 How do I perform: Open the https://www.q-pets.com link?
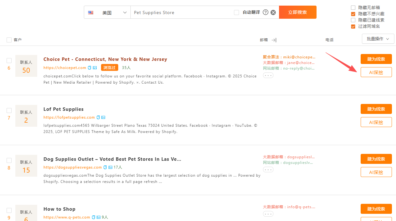tap(67, 217)
